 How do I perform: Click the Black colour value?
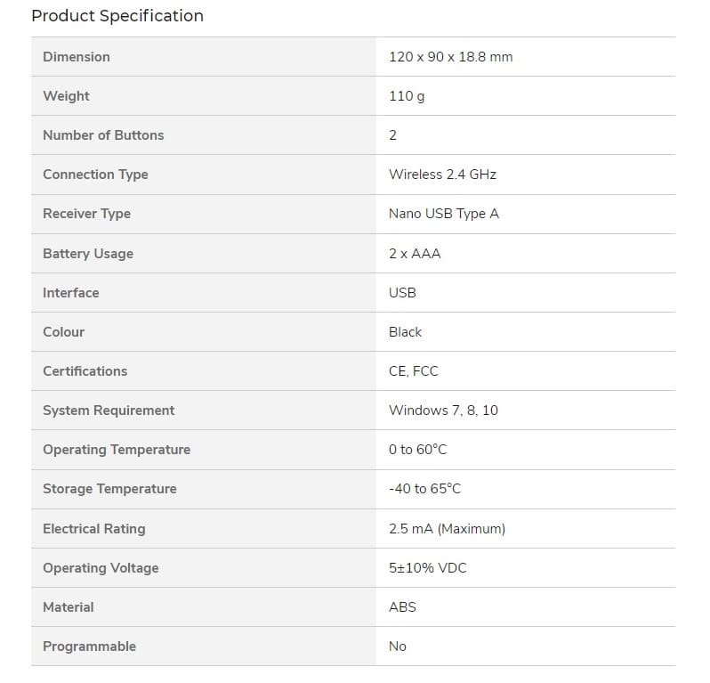(x=405, y=332)
